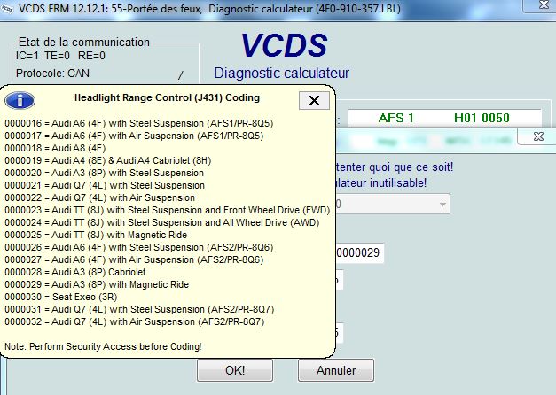Select line 0000021 Audi Q7 Steel Suspension

[105, 185]
